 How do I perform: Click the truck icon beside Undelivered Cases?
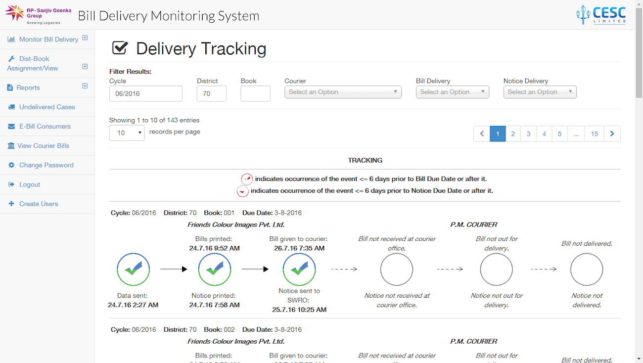[11, 107]
